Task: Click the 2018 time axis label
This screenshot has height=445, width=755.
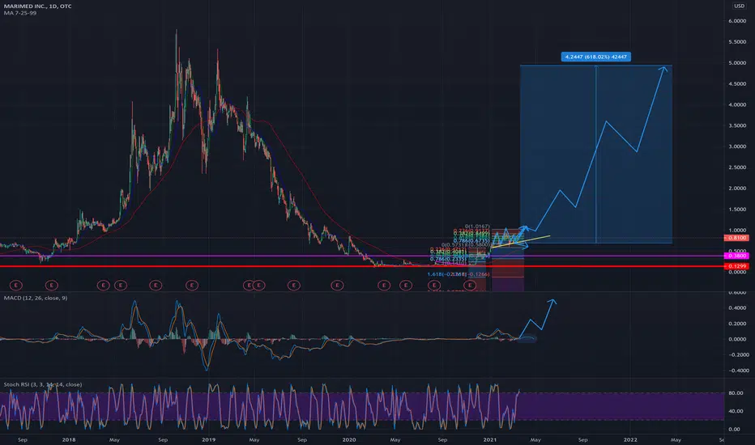Action: click(x=69, y=439)
